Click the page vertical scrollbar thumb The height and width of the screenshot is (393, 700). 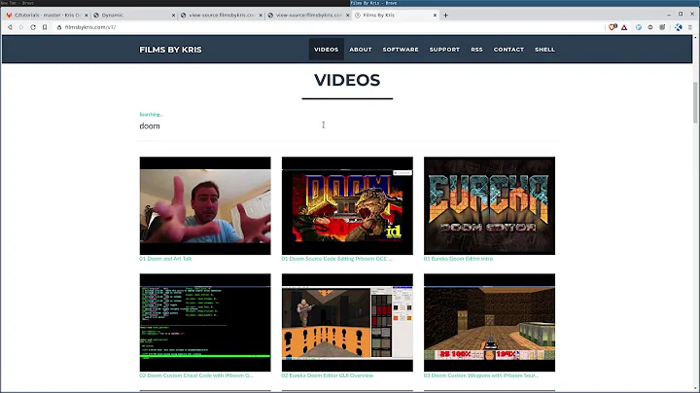pos(695,102)
